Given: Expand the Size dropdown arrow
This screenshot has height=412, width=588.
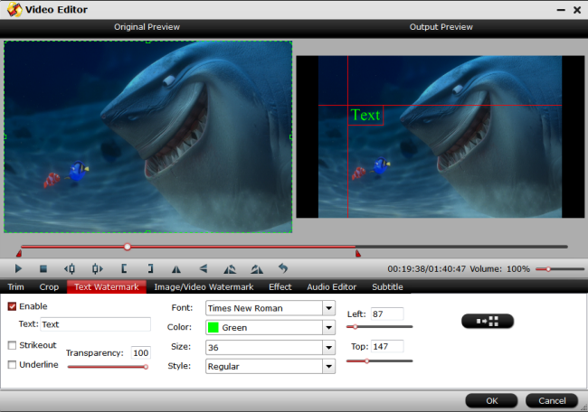Looking at the screenshot, I should pos(329,348).
